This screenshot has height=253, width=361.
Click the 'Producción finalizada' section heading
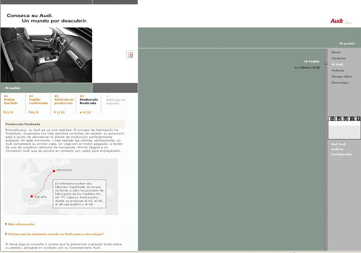click(23, 124)
